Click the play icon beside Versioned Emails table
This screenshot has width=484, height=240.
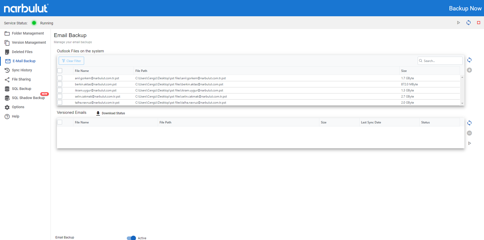coord(469,143)
